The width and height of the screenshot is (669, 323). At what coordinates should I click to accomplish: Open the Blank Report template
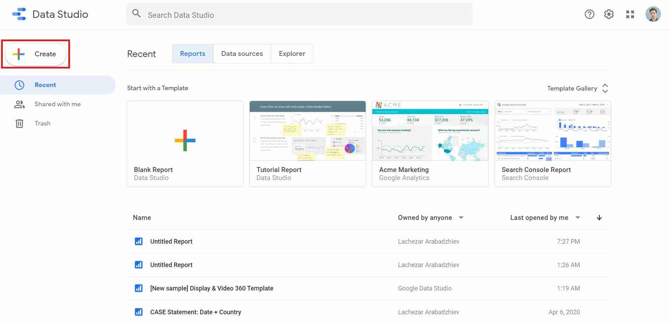pyautogui.click(x=185, y=144)
